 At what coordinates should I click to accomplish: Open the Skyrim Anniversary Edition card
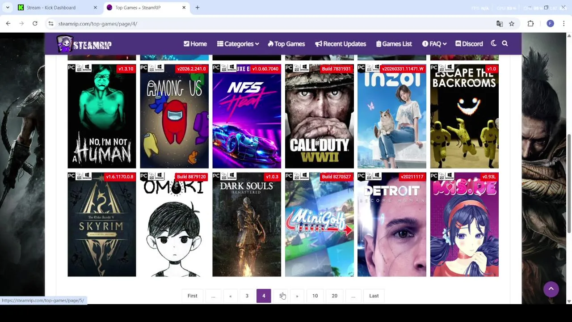(x=102, y=225)
